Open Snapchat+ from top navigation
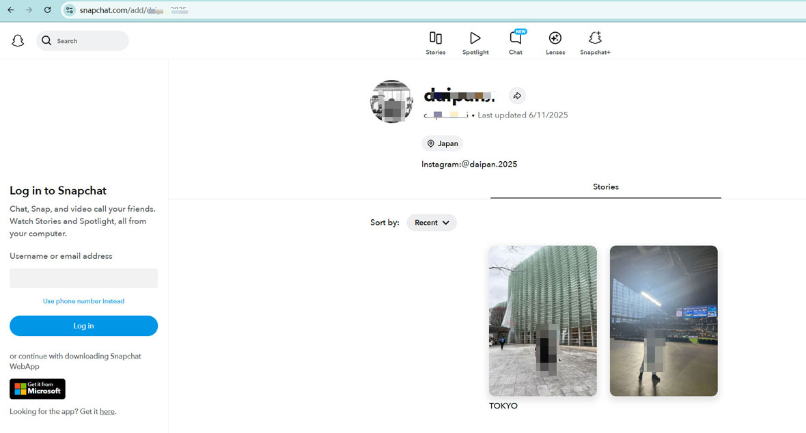The width and height of the screenshot is (806, 433). pyautogui.click(x=595, y=43)
